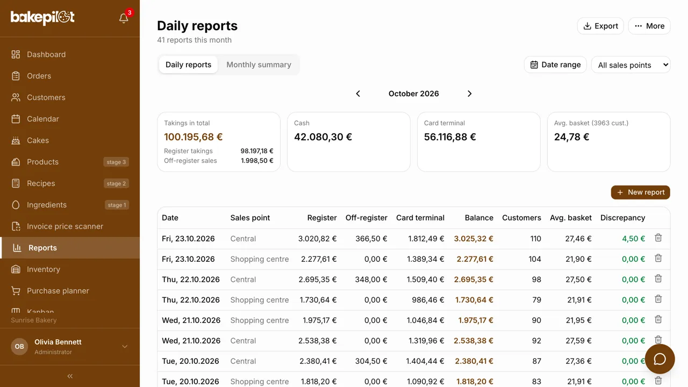
Task: Click the Inventory warehouse icon
Action: 16,269
